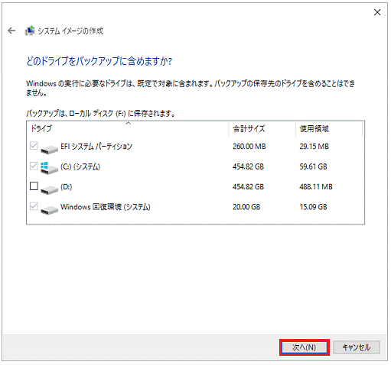Click the heading どのドライブをバックアップに含めますか?
The image size is (391, 365).
tap(99, 61)
